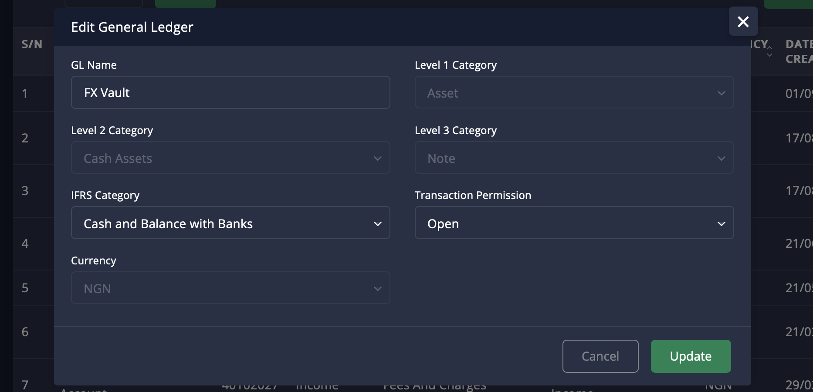Screen dimensions: 813x392
Task: Close the Edit General Ledger dialog
Action: tap(743, 21)
